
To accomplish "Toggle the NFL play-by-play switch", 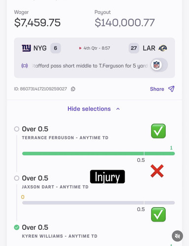I will [x=159, y=65].
